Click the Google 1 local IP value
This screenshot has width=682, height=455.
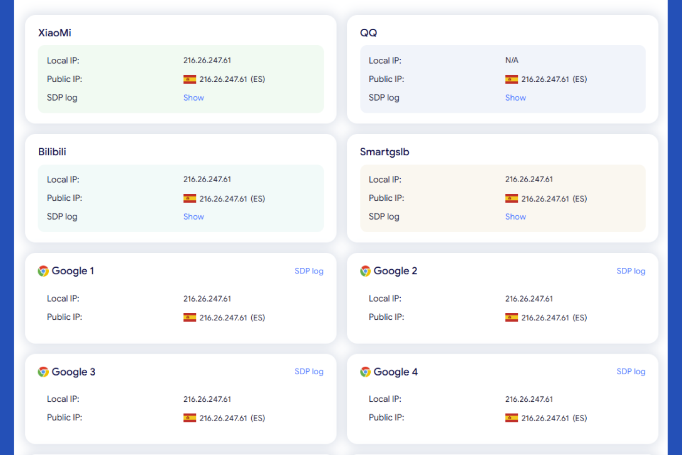(207, 299)
